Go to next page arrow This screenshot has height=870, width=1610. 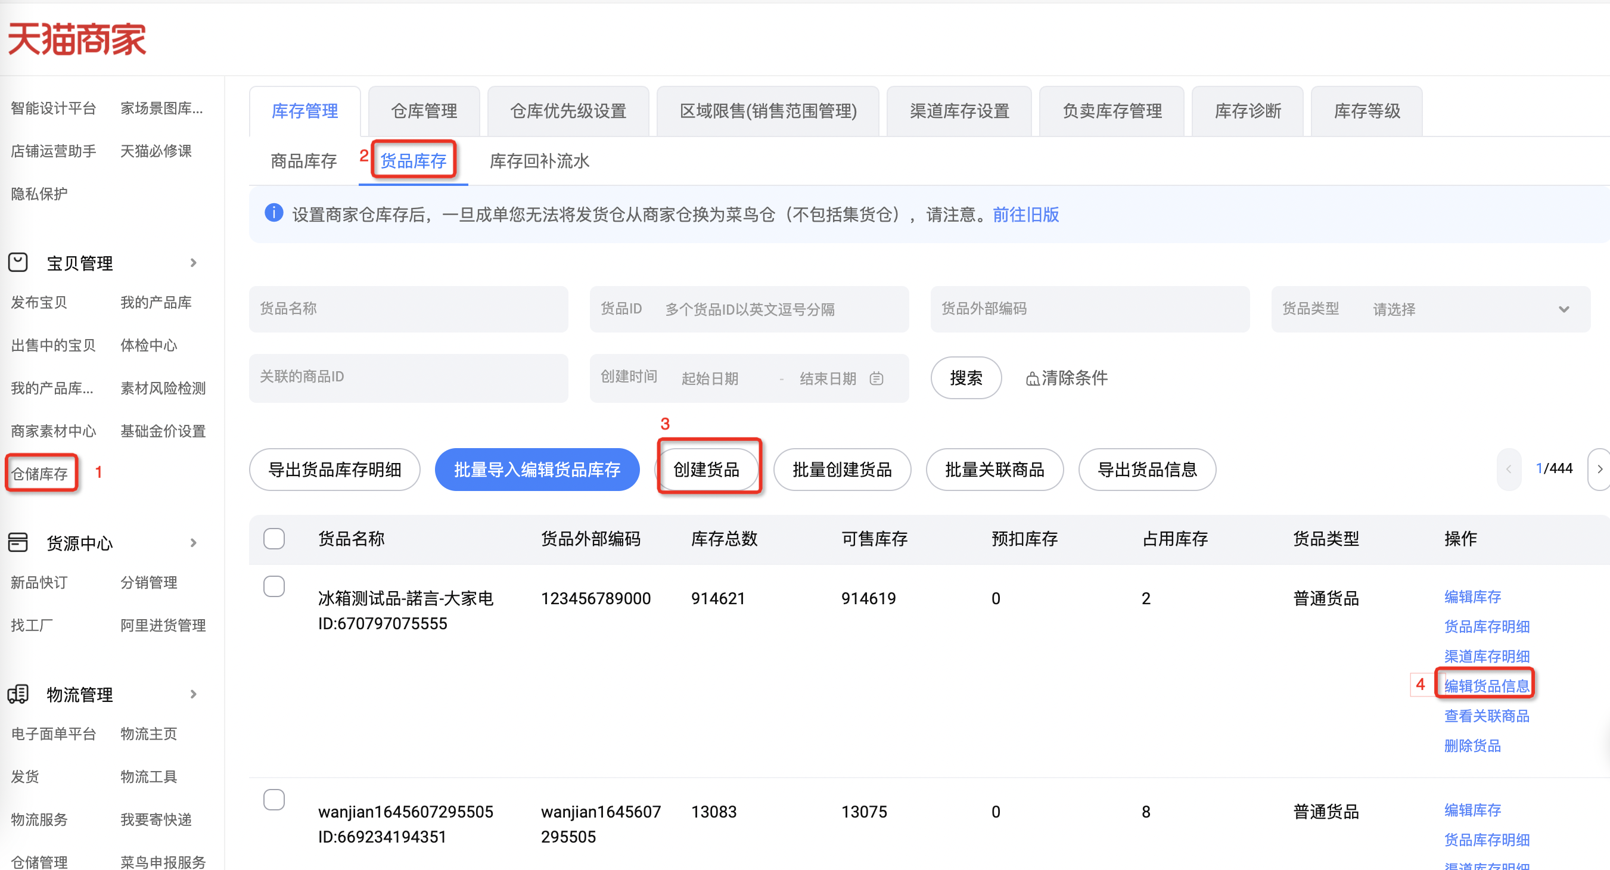(x=1599, y=470)
